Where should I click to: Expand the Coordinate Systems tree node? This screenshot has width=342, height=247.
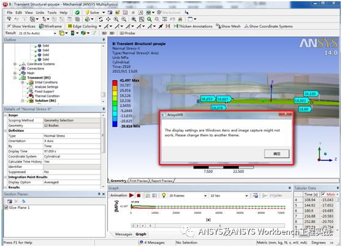(x=15, y=64)
